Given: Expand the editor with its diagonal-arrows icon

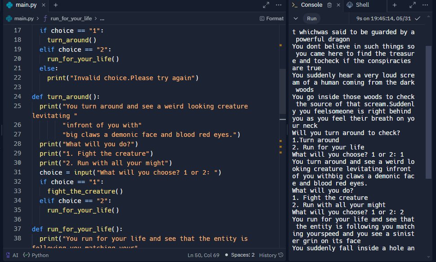Looking at the screenshot, I should (266, 6).
